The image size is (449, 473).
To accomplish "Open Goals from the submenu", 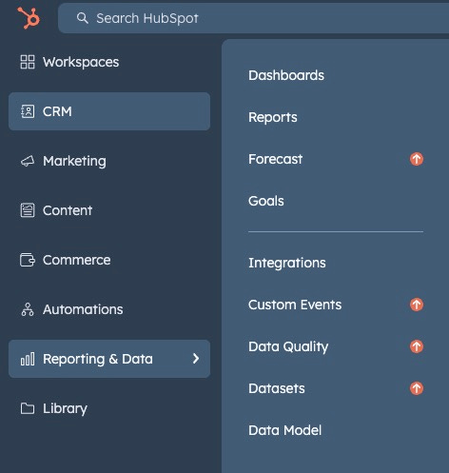I will (266, 201).
